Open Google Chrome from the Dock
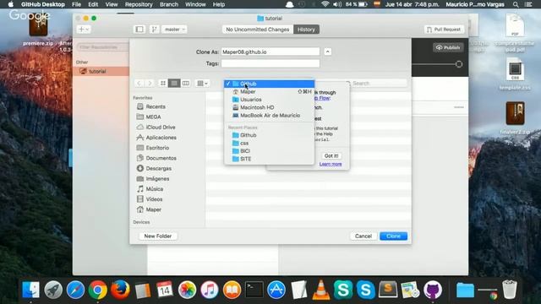The image size is (541, 304). click(x=98, y=290)
